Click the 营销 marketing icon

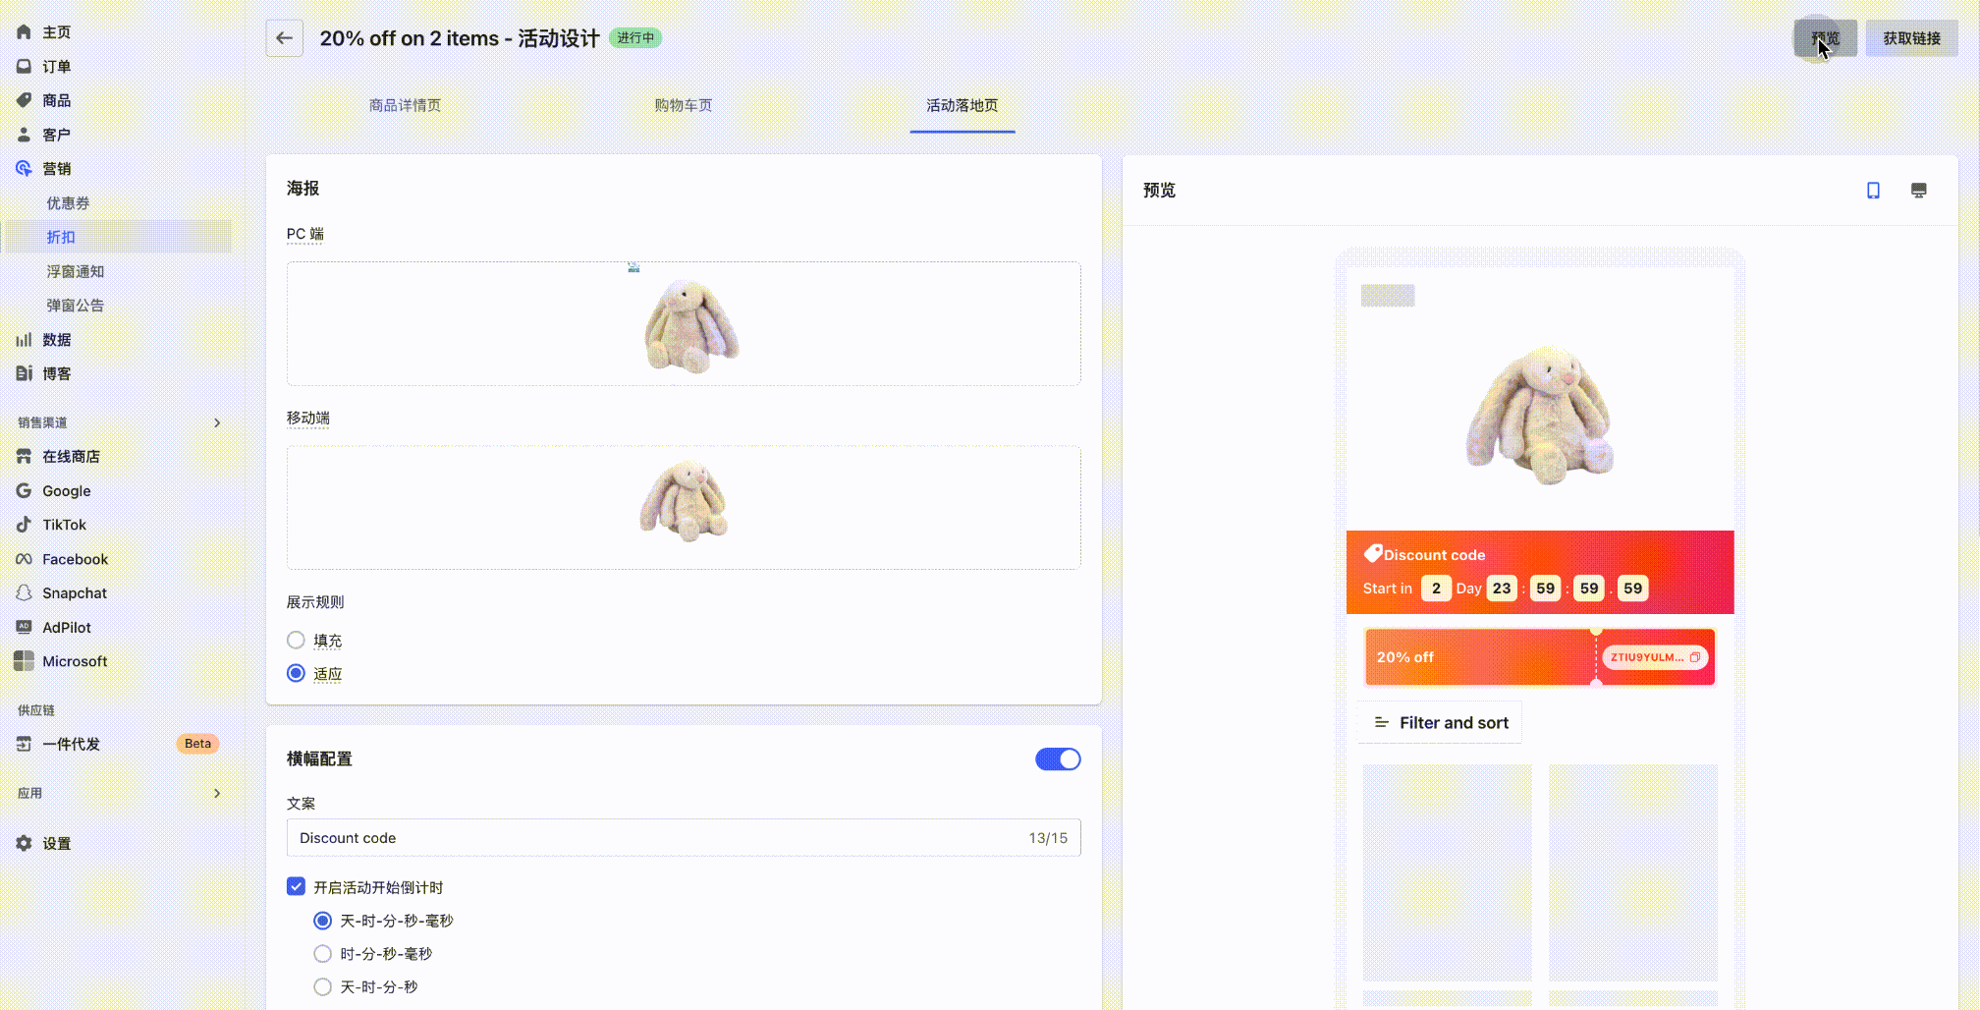click(x=24, y=169)
